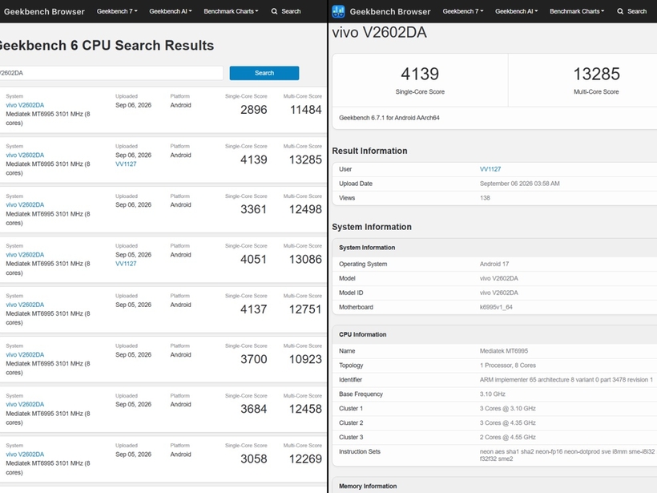Click Base Frequency value 3.10 GHz
The height and width of the screenshot is (493, 657).
coord(492,394)
